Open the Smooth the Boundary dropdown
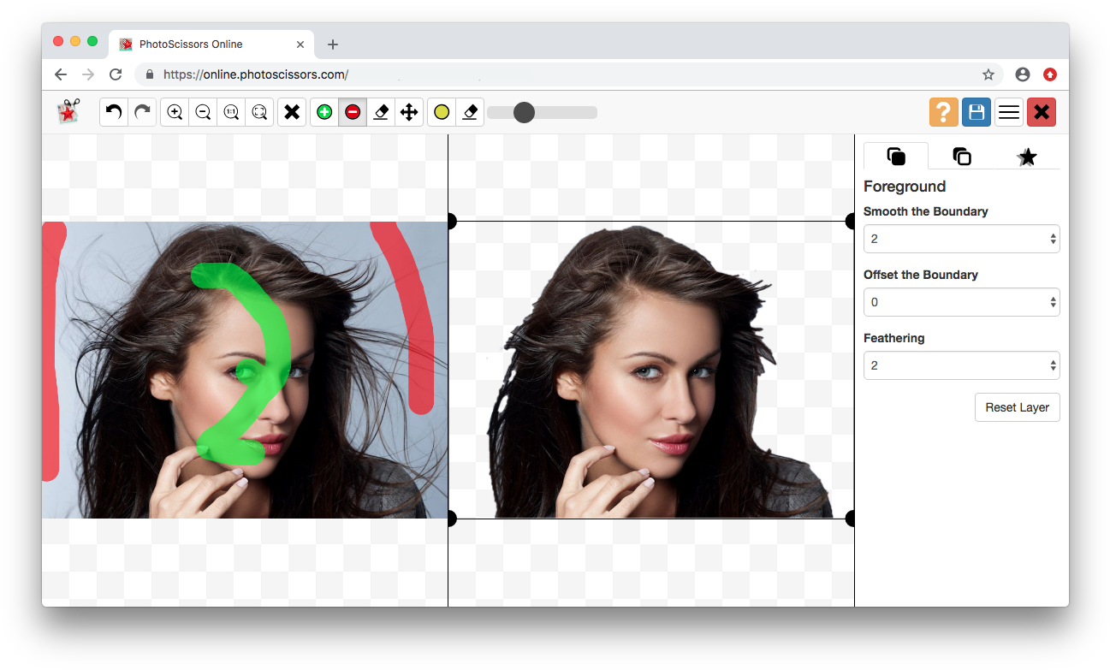The width and height of the screenshot is (1110, 670). click(961, 239)
